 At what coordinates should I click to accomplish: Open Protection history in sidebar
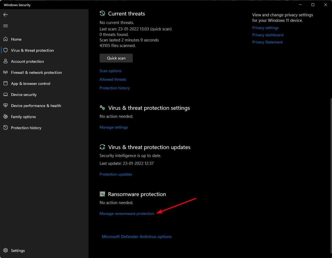(26, 128)
